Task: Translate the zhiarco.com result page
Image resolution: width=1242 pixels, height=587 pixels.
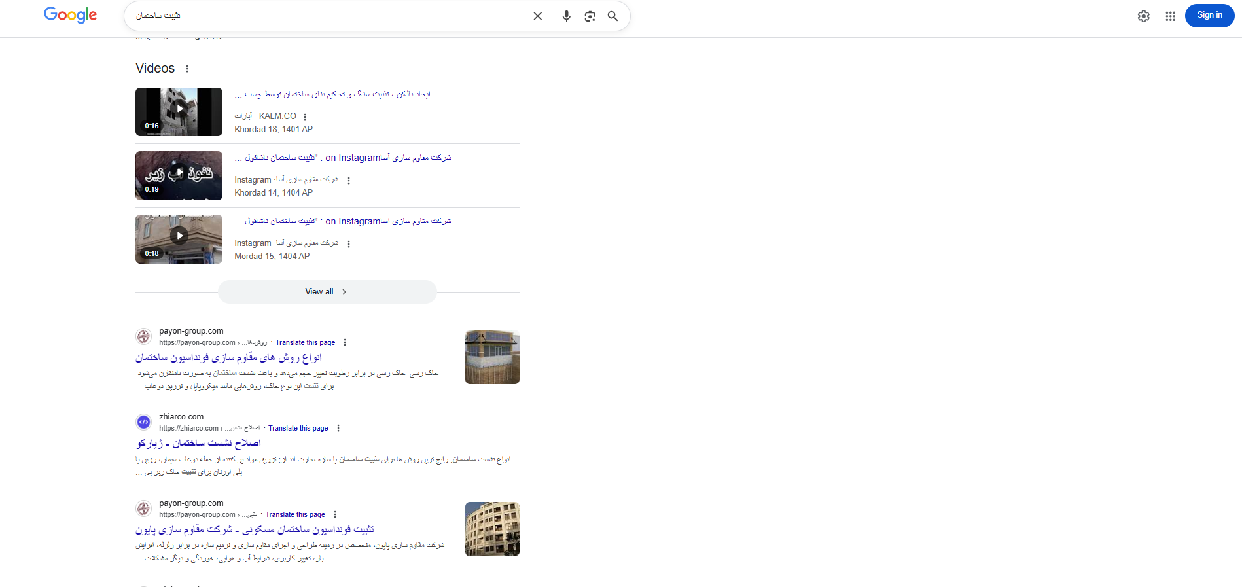Action: (x=298, y=428)
